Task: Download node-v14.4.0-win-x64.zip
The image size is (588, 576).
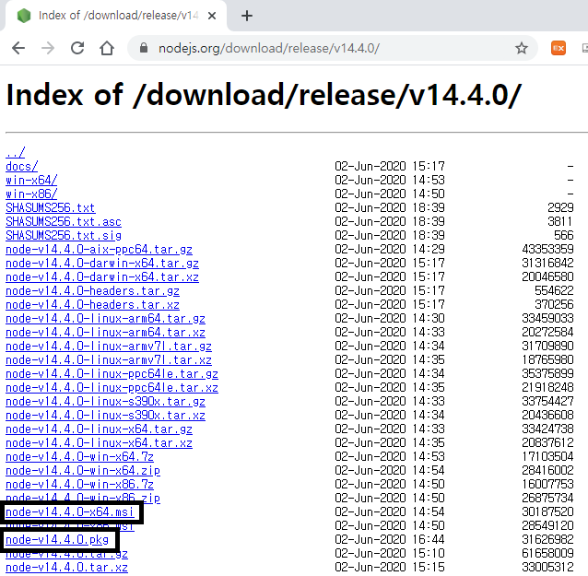Action: click(x=83, y=471)
